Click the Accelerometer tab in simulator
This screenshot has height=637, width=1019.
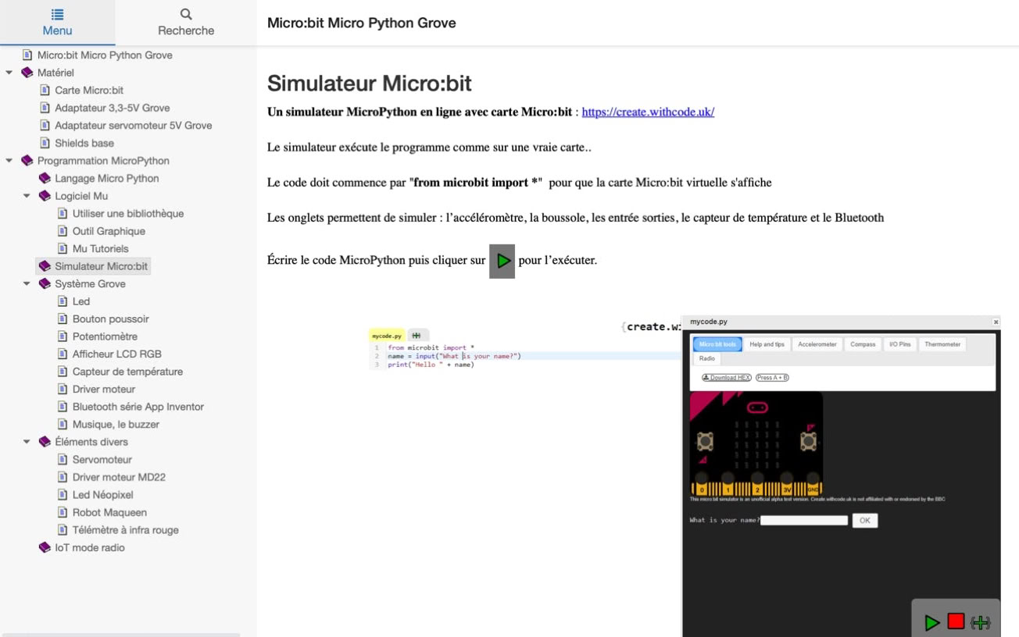817,344
